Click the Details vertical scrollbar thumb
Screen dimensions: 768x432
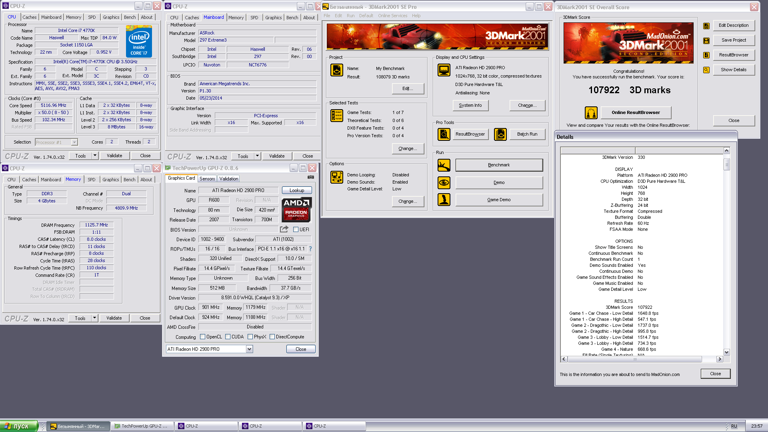(727, 164)
